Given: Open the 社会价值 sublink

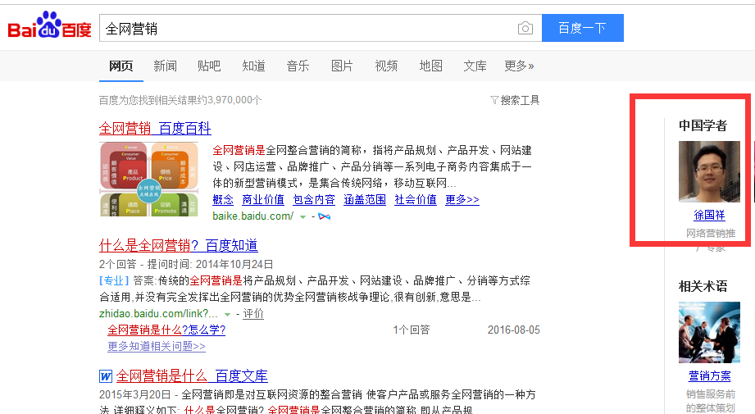Looking at the screenshot, I should click(x=416, y=199).
